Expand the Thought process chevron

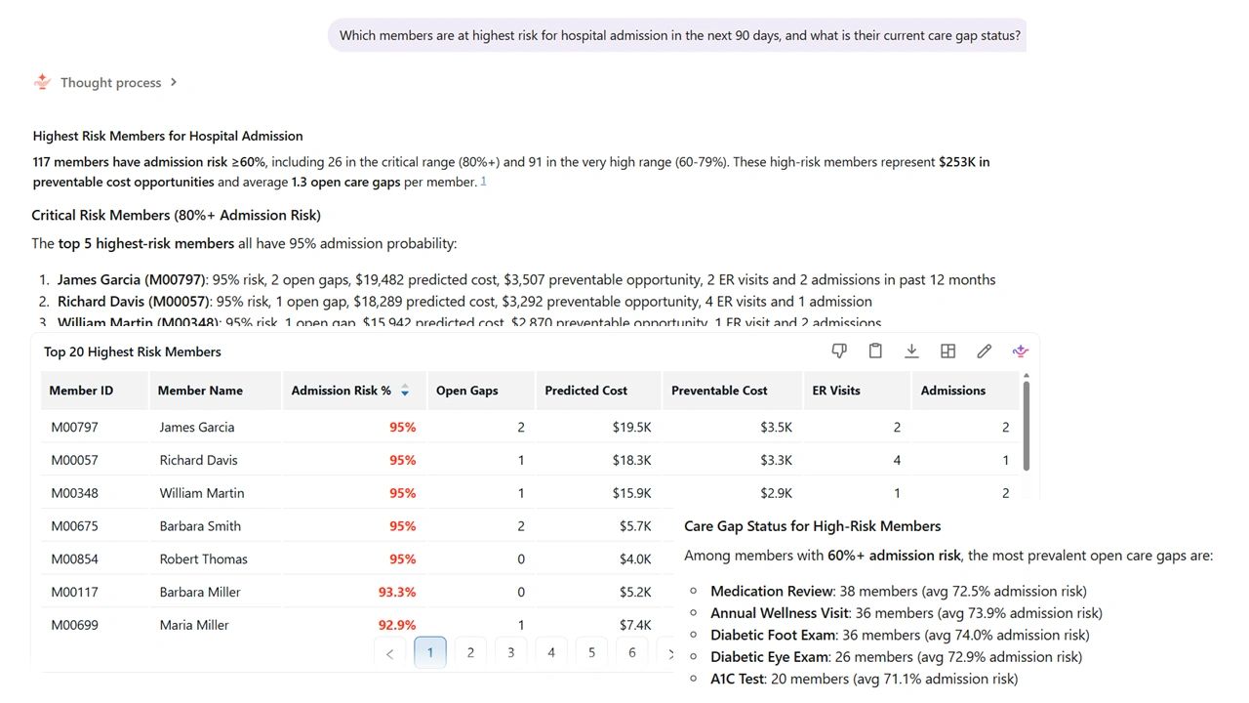174,82
